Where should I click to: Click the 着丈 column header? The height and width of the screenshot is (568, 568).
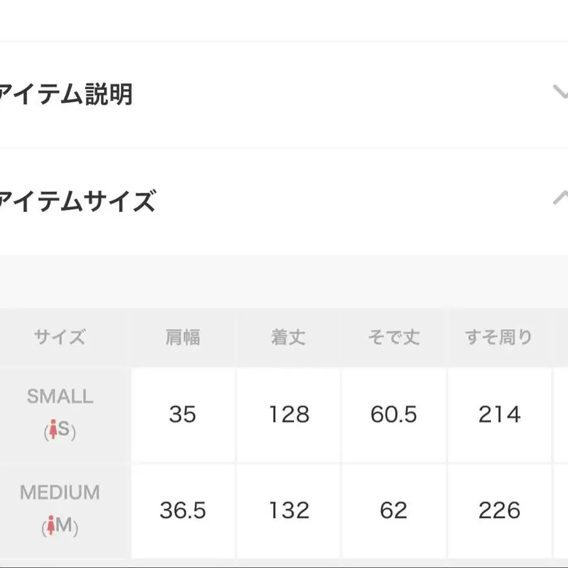[288, 337]
